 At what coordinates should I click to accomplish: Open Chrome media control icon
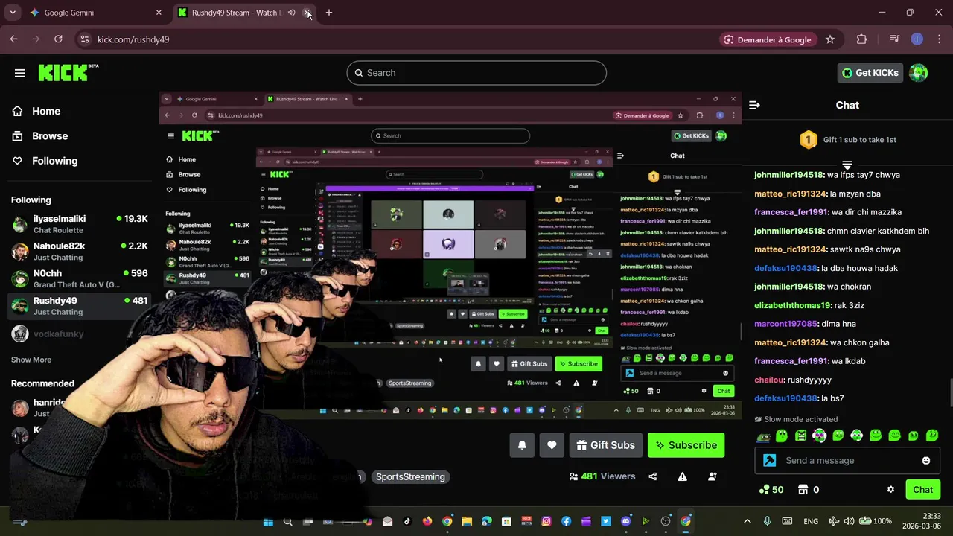pyautogui.click(x=895, y=39)
